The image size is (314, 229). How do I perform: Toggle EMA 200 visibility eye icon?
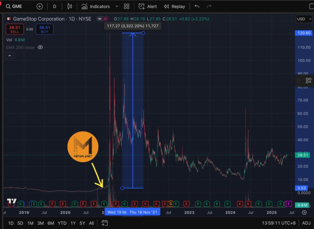pyautogui.click(x=40, y=47)
